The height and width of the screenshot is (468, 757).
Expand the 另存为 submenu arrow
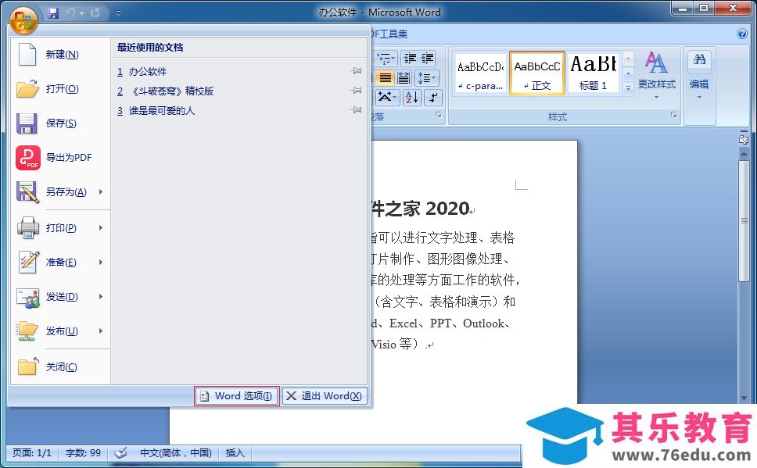point(101,192)
